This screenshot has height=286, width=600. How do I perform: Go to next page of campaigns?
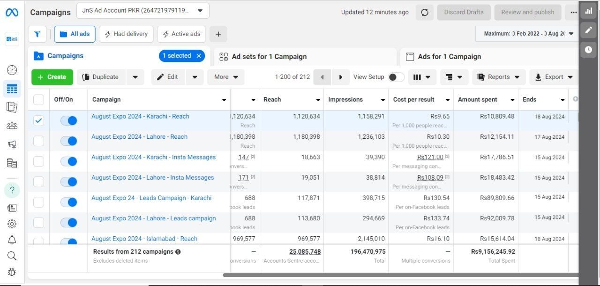click(341, 77)
